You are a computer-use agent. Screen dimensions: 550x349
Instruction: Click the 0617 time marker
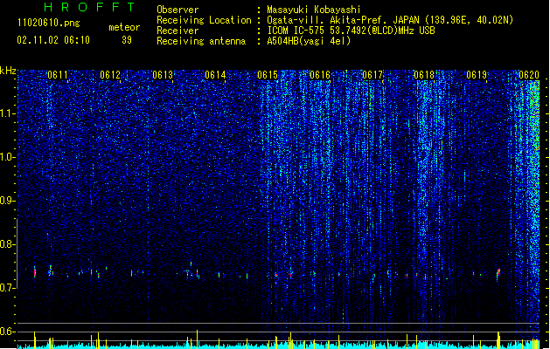(x=372, y=75)
